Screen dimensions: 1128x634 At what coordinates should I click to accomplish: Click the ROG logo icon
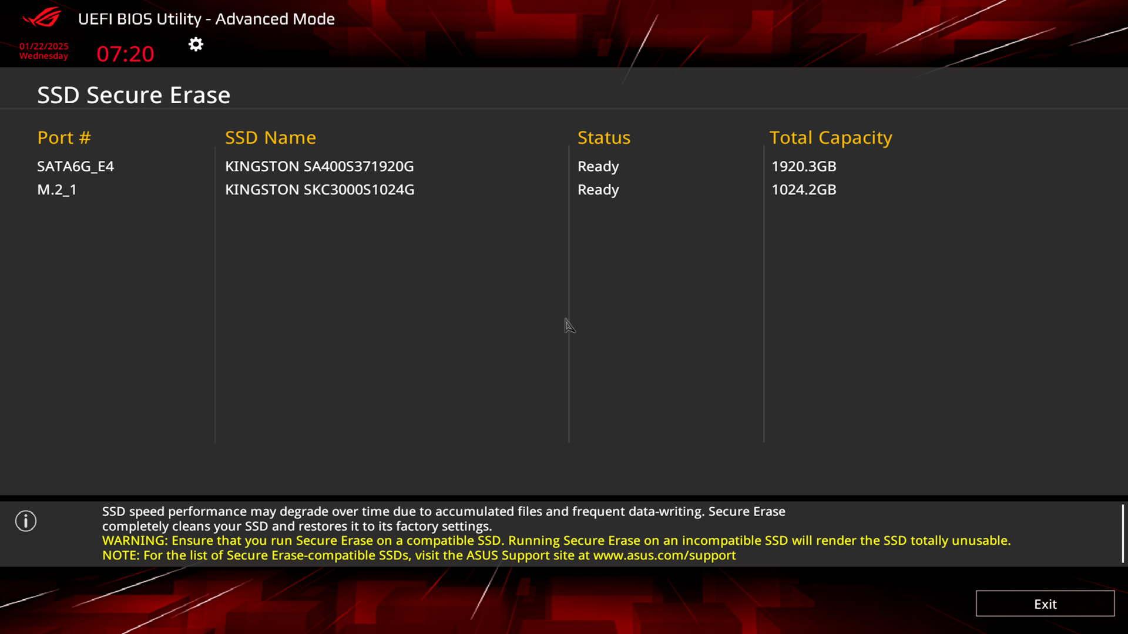coord(42,18)
